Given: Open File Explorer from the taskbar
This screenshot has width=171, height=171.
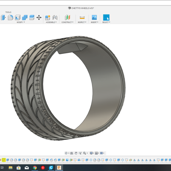Looking at the screenshot, I should pyautogui.click(x=11, y=168).
